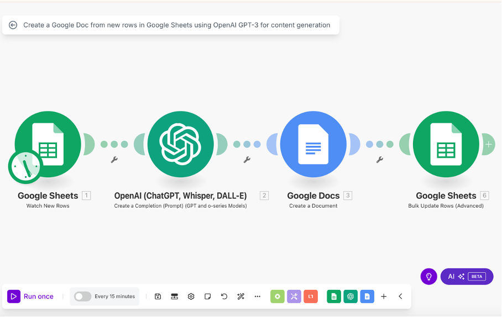Click the orange text parser icon
This screenshot has height=317, width=502.
pos(310,297)
